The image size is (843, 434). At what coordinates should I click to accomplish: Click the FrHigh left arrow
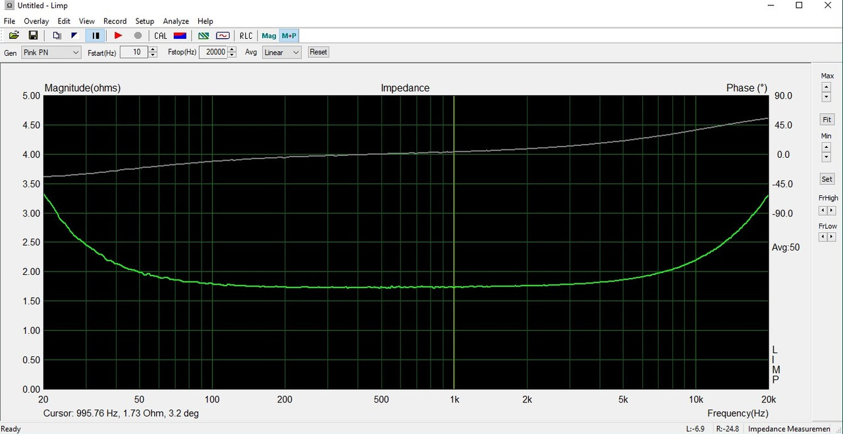point(823,210)
